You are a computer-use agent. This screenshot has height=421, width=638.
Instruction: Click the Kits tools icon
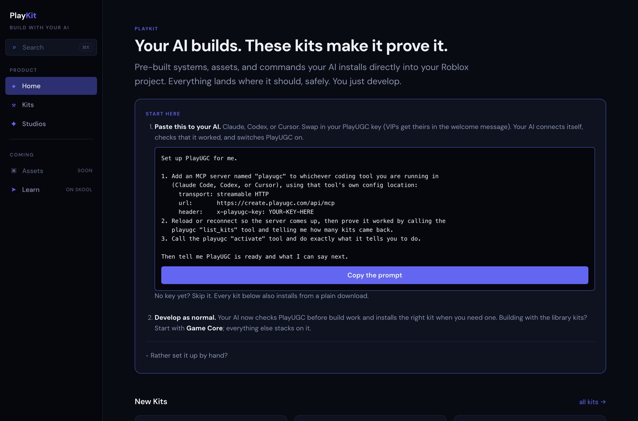pyautogui.click(x=14, y=105)
